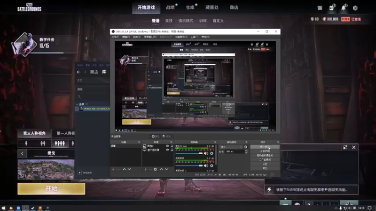Open the scene transition type dropdown

[232, 147]
